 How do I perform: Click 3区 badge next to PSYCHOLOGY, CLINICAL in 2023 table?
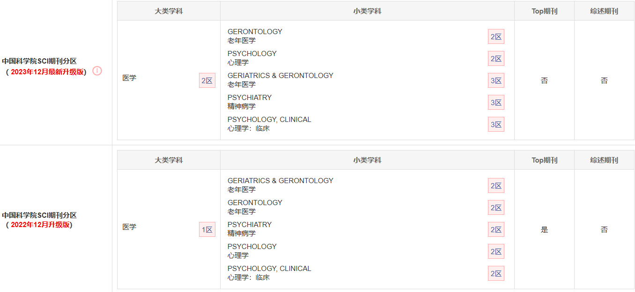click(x=496, y=124)
